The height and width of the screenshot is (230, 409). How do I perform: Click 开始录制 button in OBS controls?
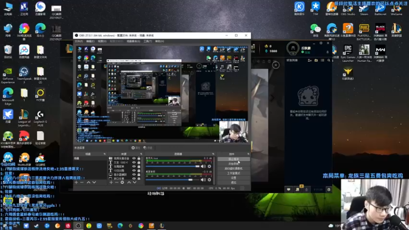pyautogui.click(x=234, y=164)
